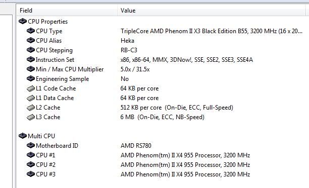The image size is (309, 188).
Task: Select the Min / Max CPU Multiplier row
Action: (x=161, y=69)
